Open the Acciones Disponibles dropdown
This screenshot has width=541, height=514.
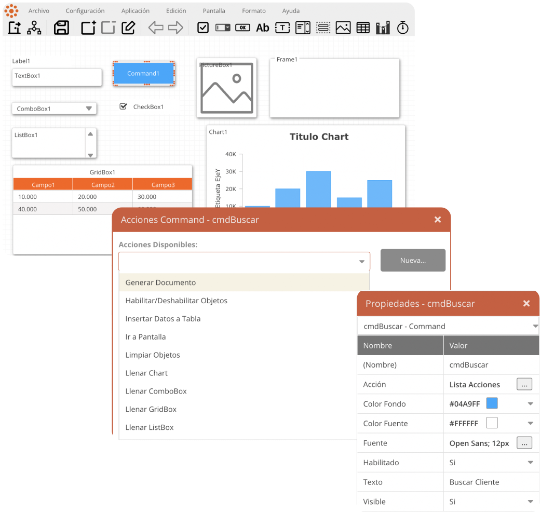point(361,262)
